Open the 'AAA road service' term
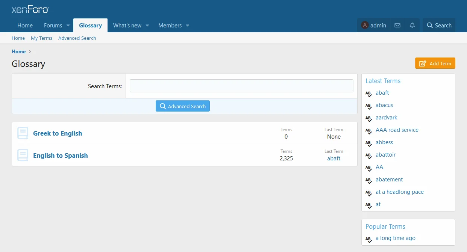The height and width of the screenshot is (252, 467). tap(397, 130)
